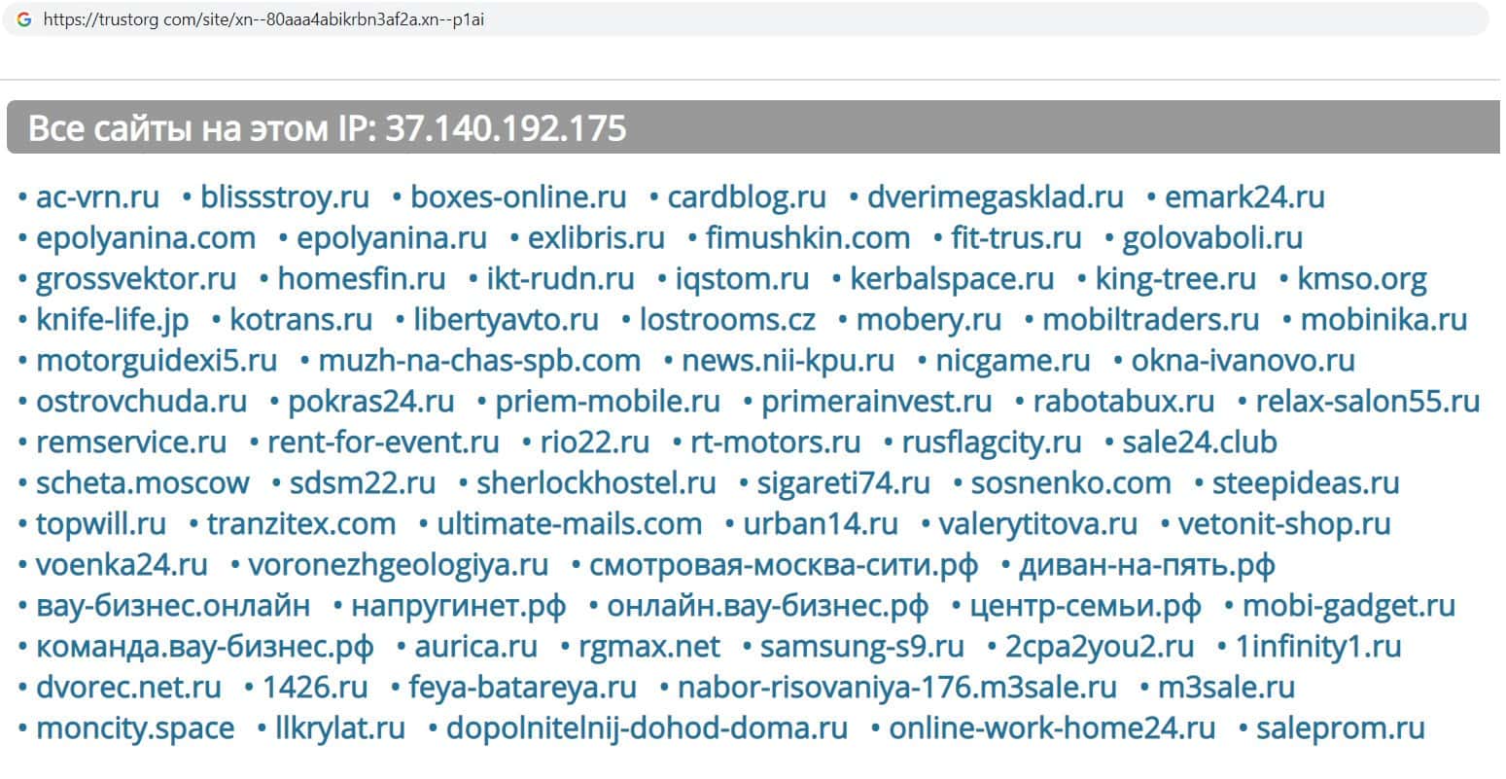1506x779 pixels.
Task: Click fit-trus.ru link
Action: click(1017, 238)
